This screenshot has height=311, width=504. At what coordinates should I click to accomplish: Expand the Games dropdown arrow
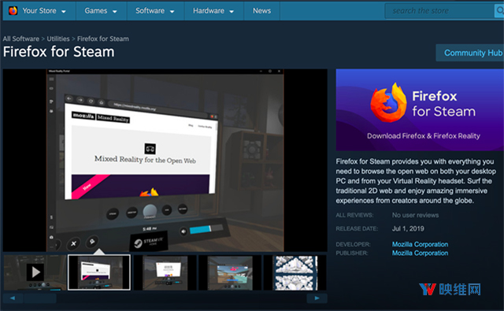click(x=115, y=12)
